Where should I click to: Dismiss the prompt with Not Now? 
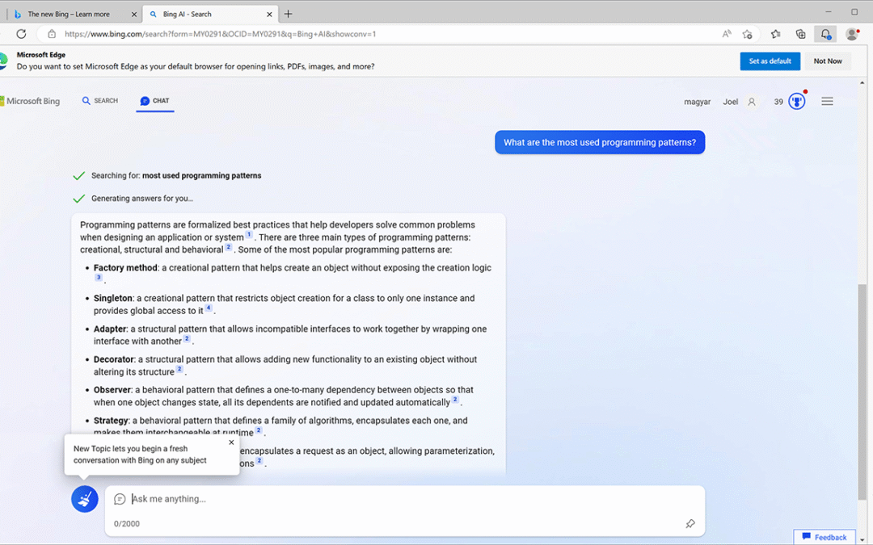(x=828, y=61)
